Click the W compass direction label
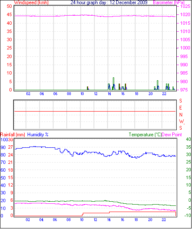 point(181,121)
